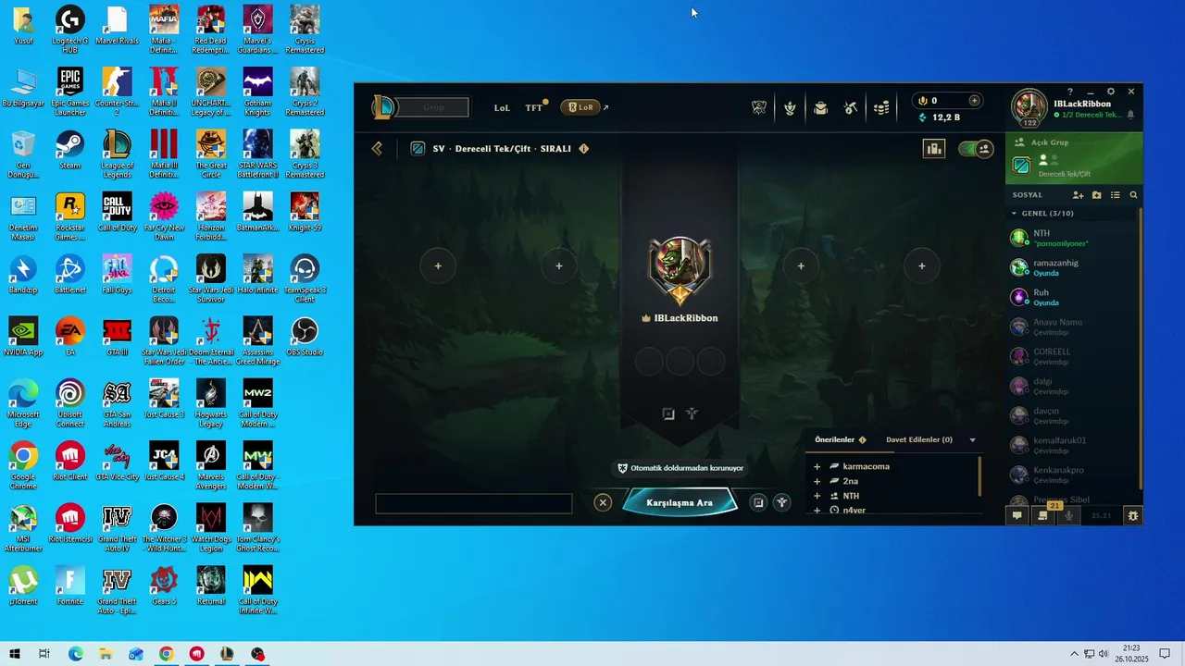Open bug report icon

point(1132,516)
